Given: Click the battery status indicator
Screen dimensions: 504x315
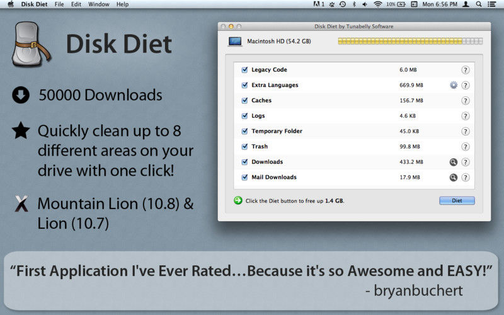Looking at the screenshot, I should 396,4.
